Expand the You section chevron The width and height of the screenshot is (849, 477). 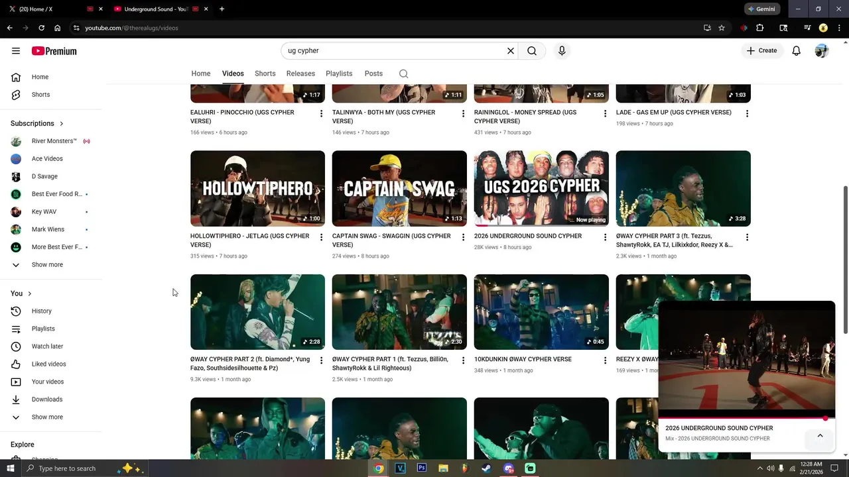click(29, 293)
